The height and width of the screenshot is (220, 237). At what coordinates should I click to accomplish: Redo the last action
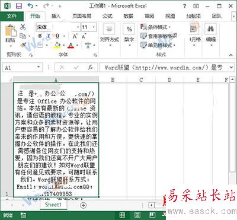[46, 6]
